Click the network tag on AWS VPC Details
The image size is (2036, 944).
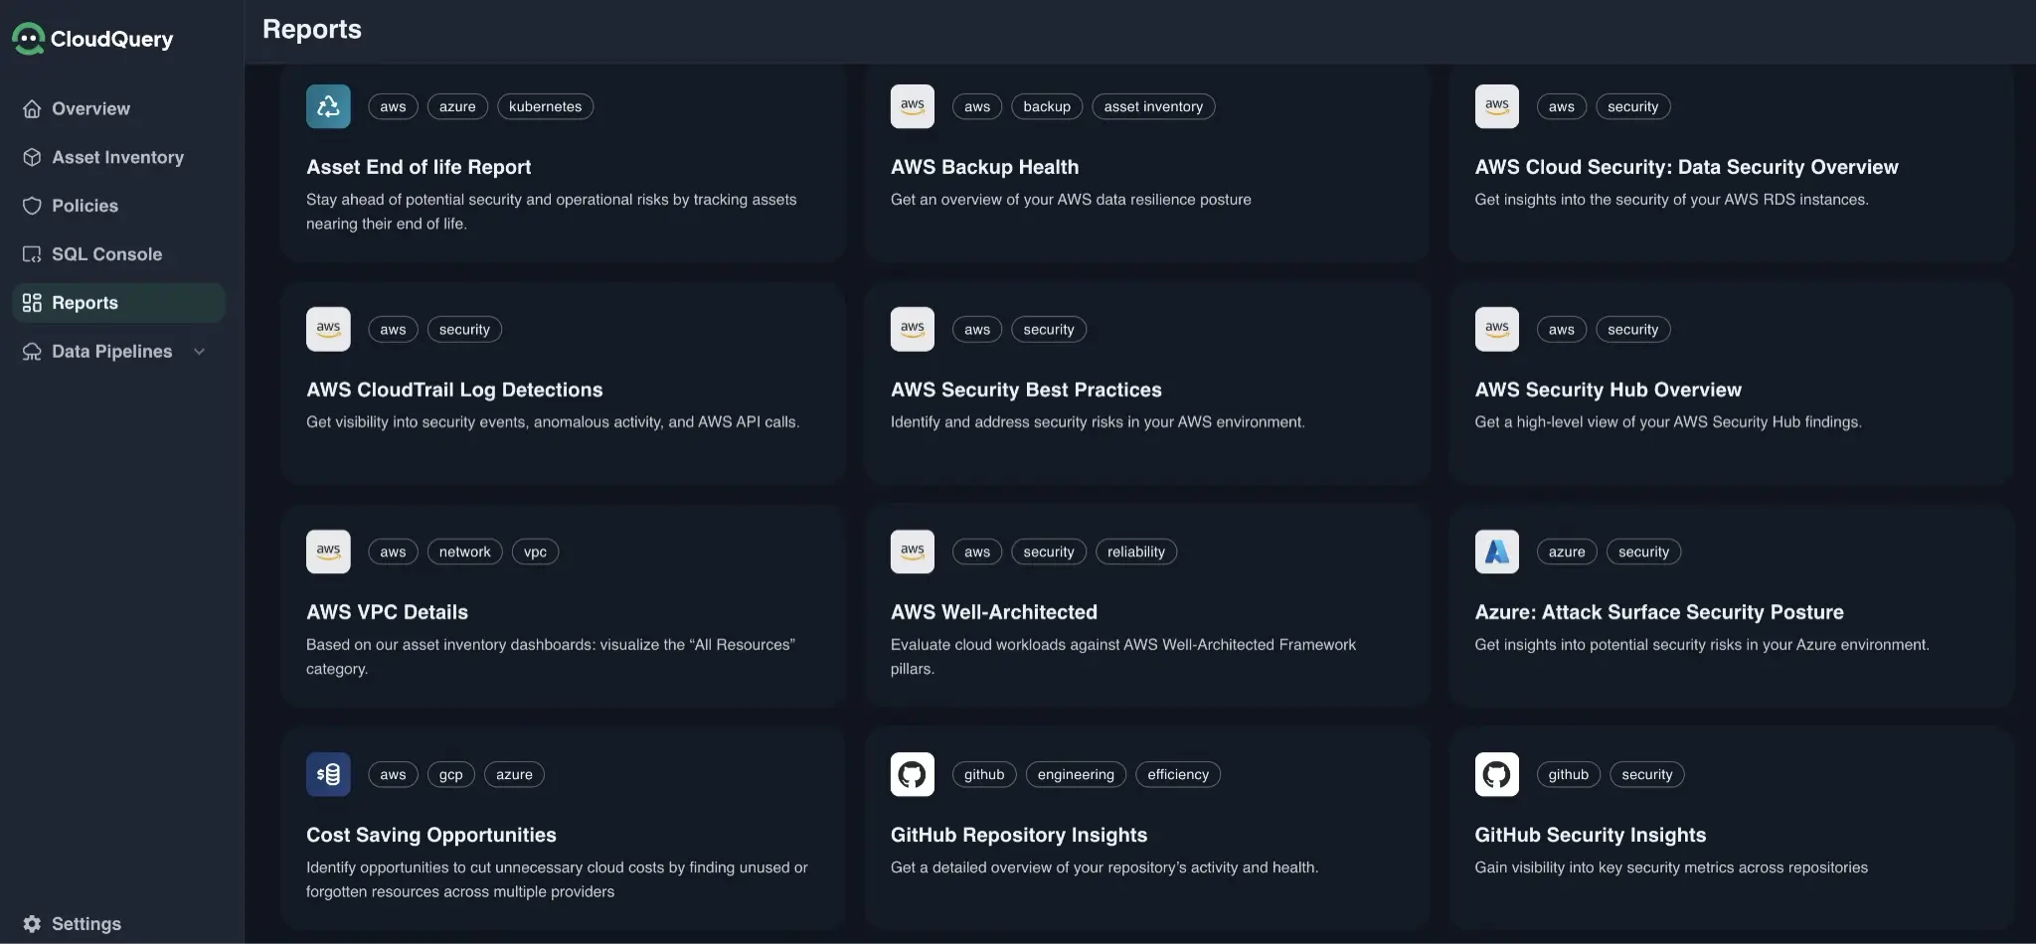(x=464, y=551)
